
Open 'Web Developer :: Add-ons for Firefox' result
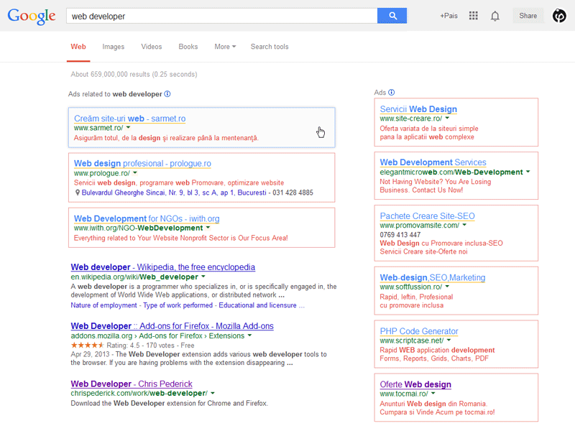[x=172, y=326]
